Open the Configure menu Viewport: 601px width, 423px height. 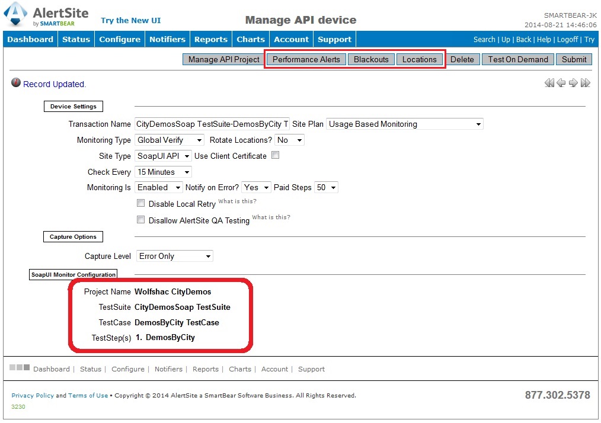(120, 39)
